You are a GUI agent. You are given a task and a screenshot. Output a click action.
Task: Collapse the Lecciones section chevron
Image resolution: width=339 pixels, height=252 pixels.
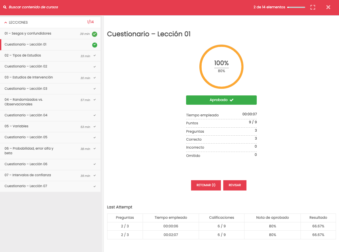pyautogui.click(x=6, y=23)
